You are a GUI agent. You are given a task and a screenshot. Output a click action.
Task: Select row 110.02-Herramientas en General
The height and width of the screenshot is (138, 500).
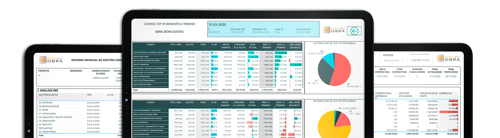pos(217,118)
